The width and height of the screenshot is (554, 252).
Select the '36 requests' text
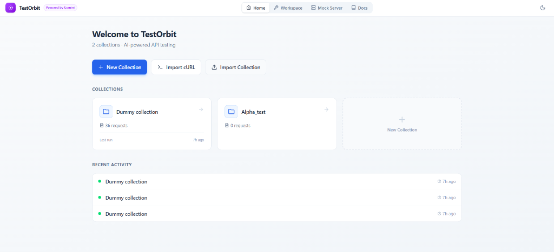point(116,126)
